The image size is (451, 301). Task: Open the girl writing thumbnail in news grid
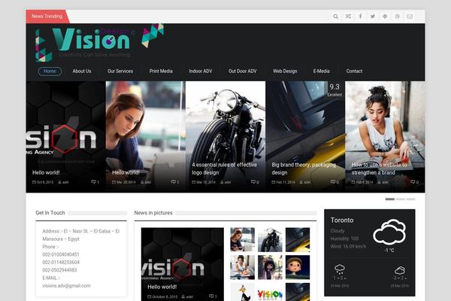coord(243,267)
